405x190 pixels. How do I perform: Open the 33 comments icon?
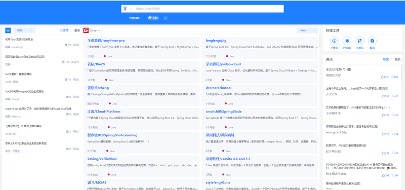[395, 115]
